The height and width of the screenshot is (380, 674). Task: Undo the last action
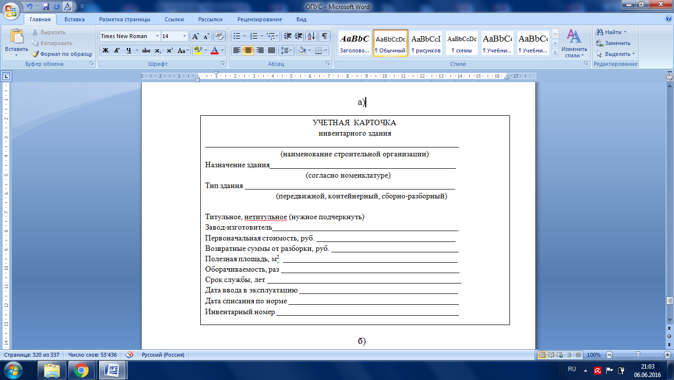point(30,6)
